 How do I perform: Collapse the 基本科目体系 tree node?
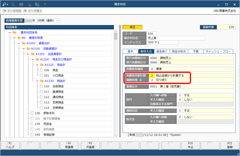click(10, 33)
